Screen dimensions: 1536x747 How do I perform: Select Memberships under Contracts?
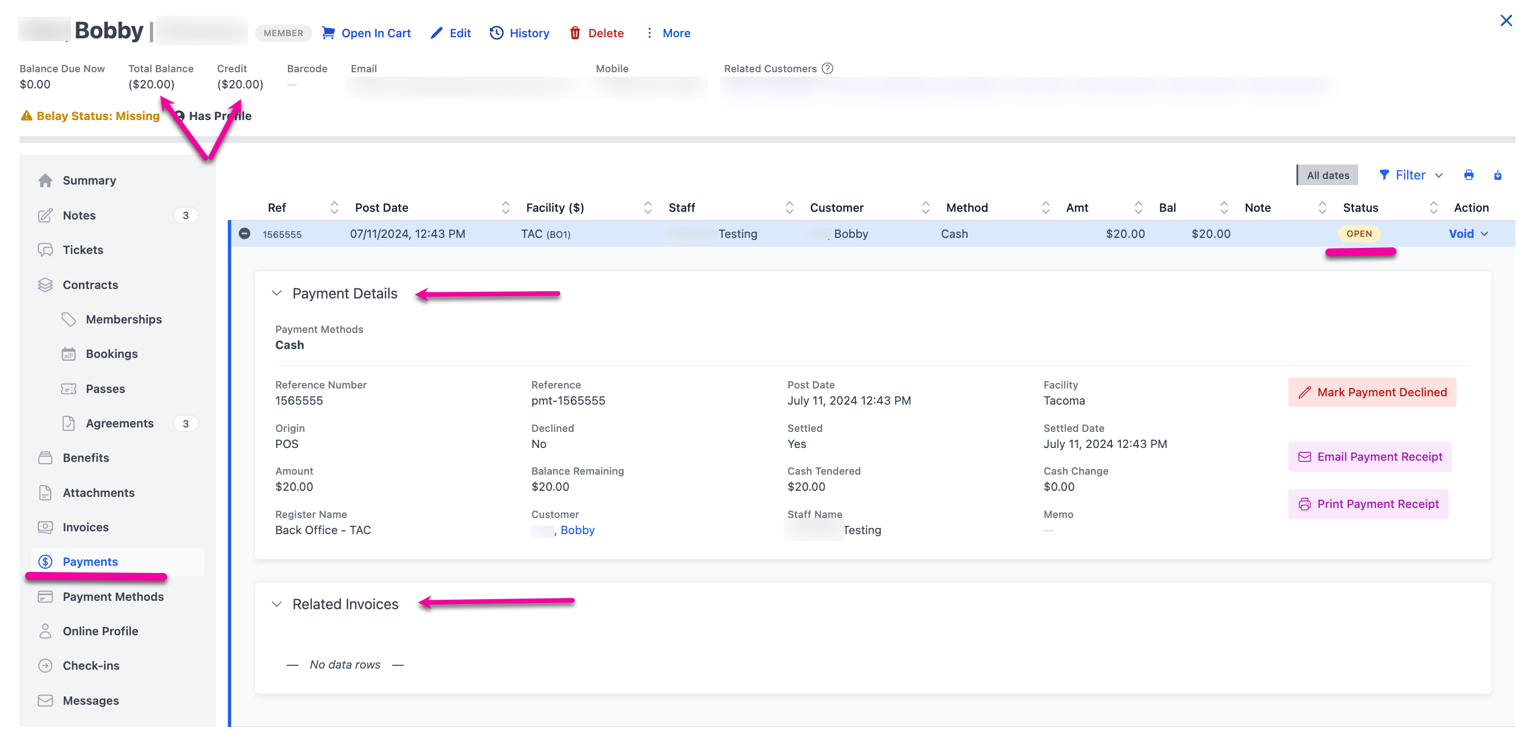[x=123, y=319]
